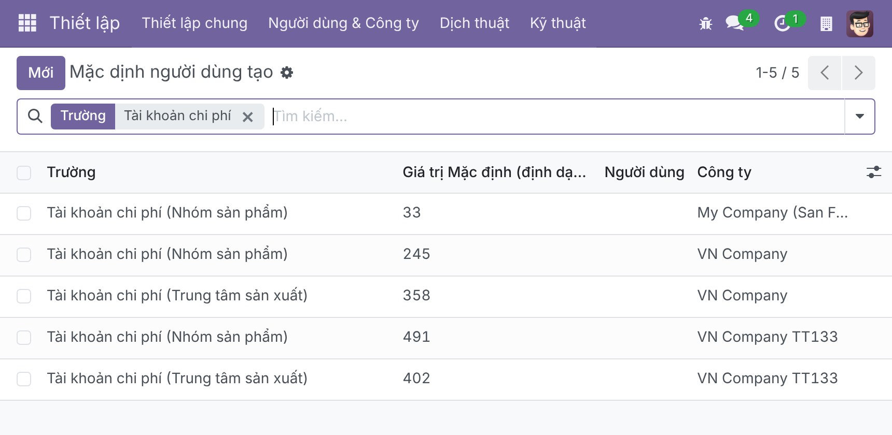The width and height of the screenshot is (892, 435).
Task: Select row with default value 491
Action: [24, 338]
